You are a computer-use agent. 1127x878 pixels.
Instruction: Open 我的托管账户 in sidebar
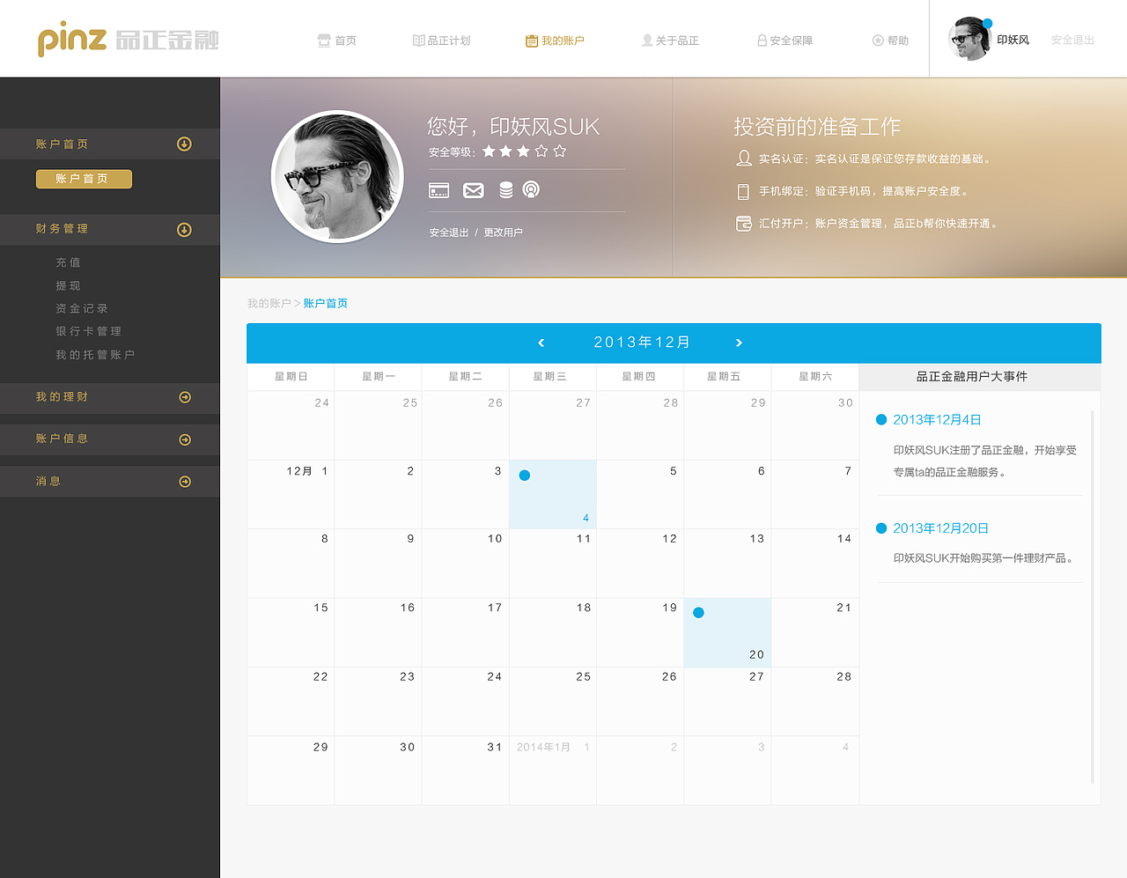point(95,354)
